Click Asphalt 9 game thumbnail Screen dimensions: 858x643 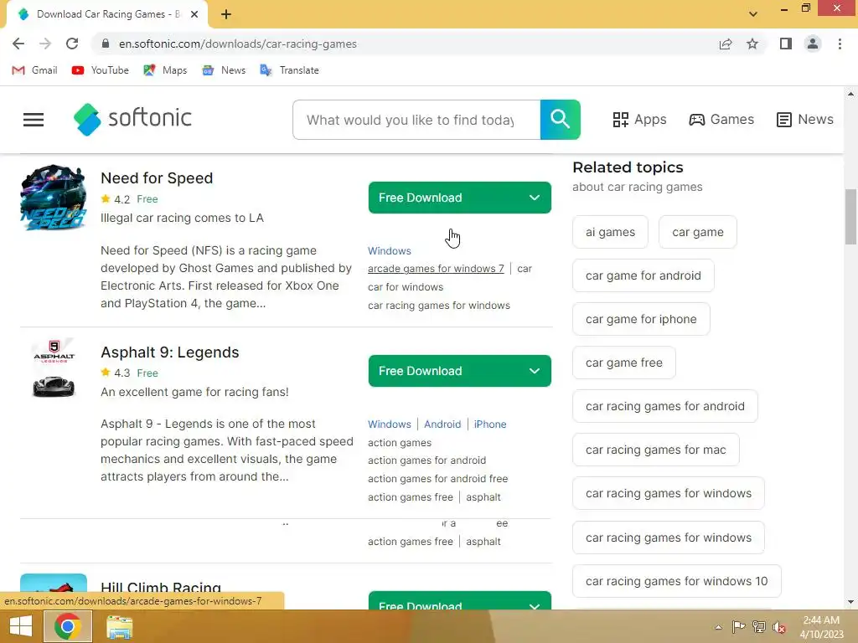pos(53,369)
